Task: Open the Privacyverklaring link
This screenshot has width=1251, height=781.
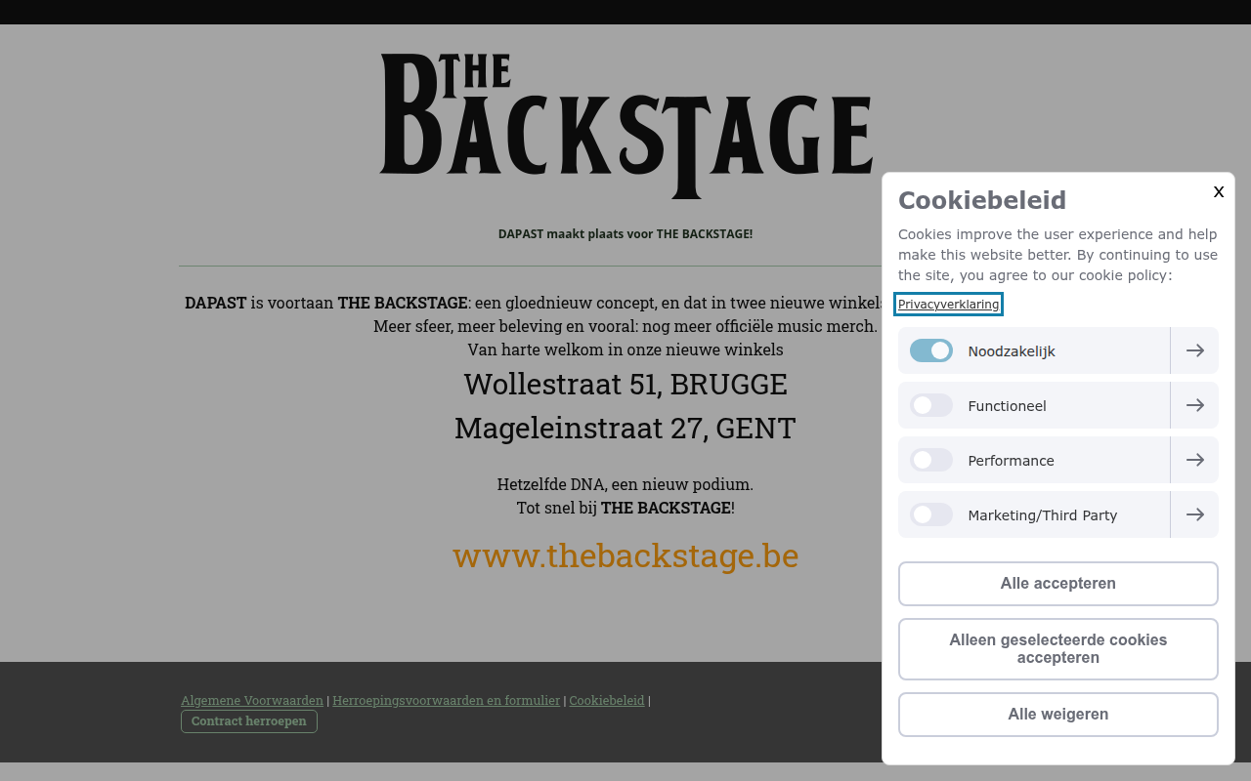Action: pyautogui.click(x=949, y=305)
